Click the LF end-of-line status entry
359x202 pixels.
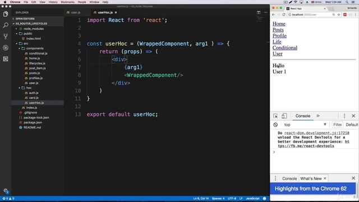(x=241, y=198)
